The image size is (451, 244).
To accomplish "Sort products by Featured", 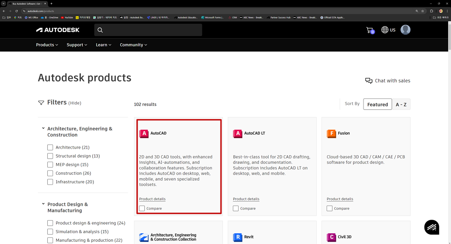I will (x=377, y=104).
